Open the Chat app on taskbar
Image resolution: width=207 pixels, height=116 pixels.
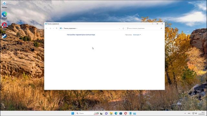[106, 113]
